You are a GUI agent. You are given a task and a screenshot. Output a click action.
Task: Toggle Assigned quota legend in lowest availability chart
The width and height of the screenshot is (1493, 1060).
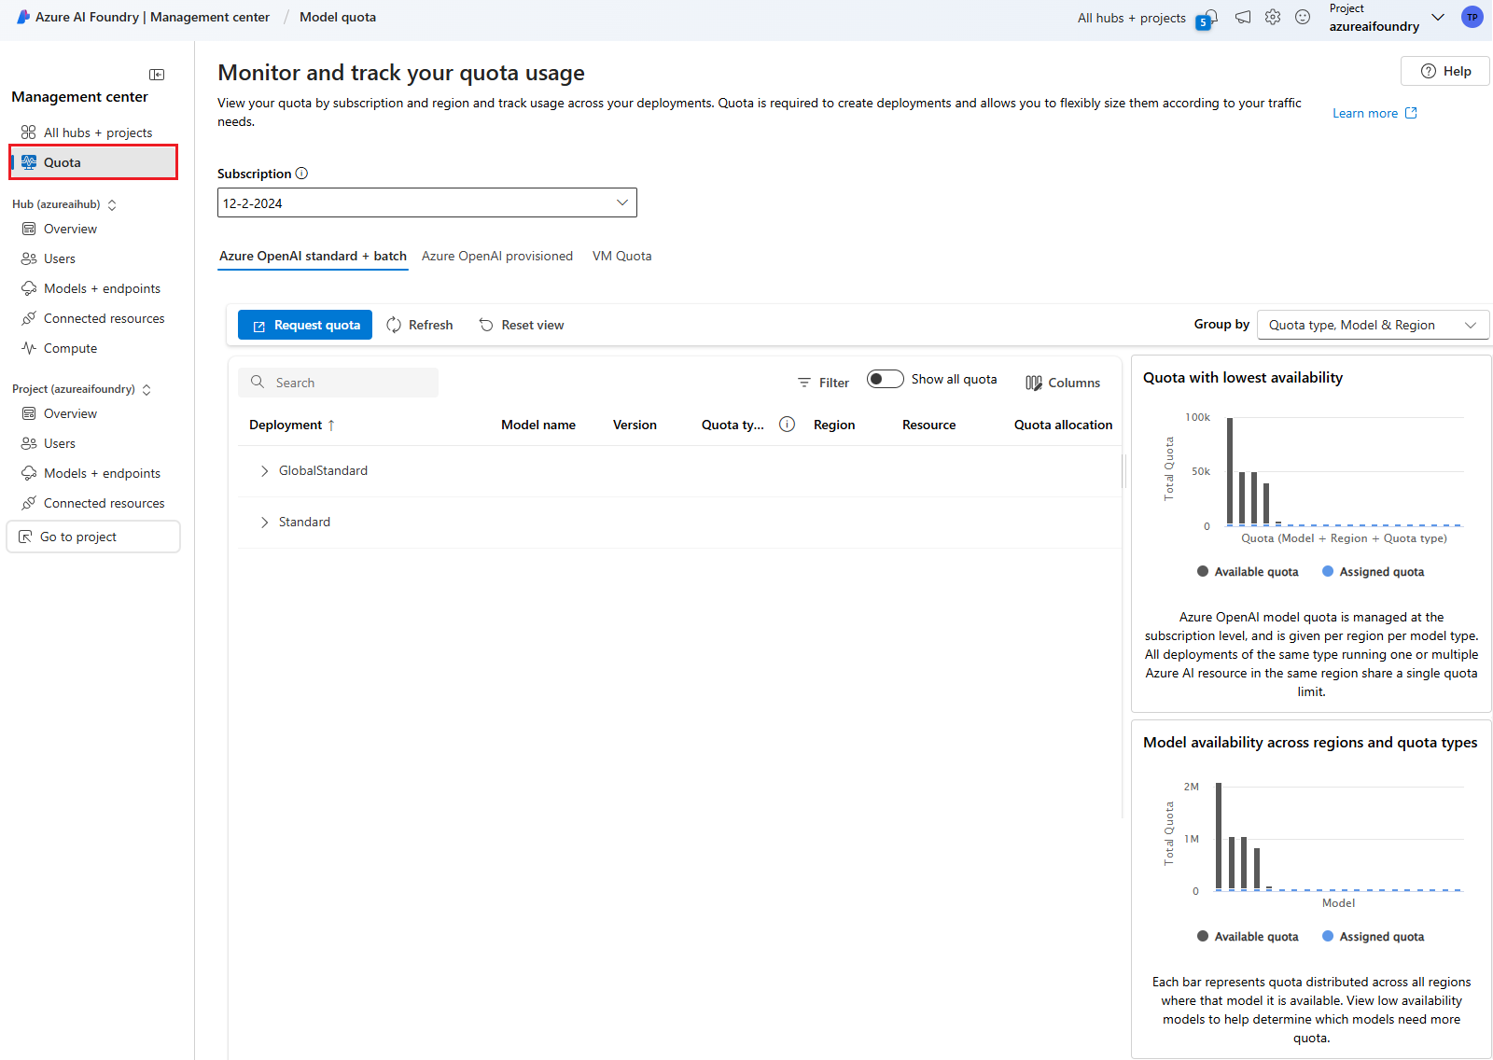[x=1374, y=572]
